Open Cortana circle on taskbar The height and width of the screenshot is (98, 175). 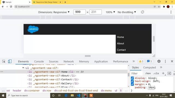[53, 96]
